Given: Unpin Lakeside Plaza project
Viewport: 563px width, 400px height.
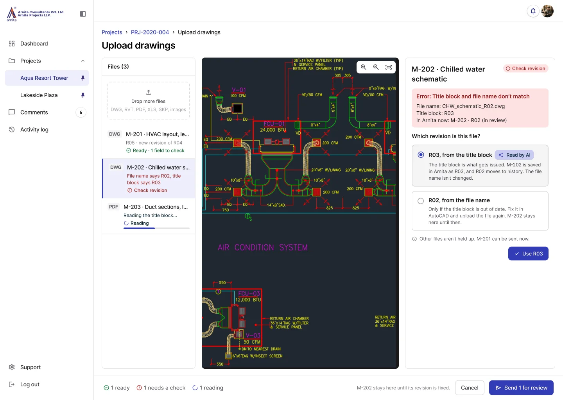Looking at the screenshot, I should 83,95.
